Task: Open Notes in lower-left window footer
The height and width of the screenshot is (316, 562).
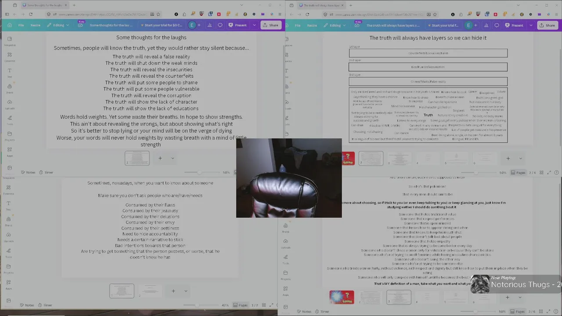Action: (x=27, y=305)
